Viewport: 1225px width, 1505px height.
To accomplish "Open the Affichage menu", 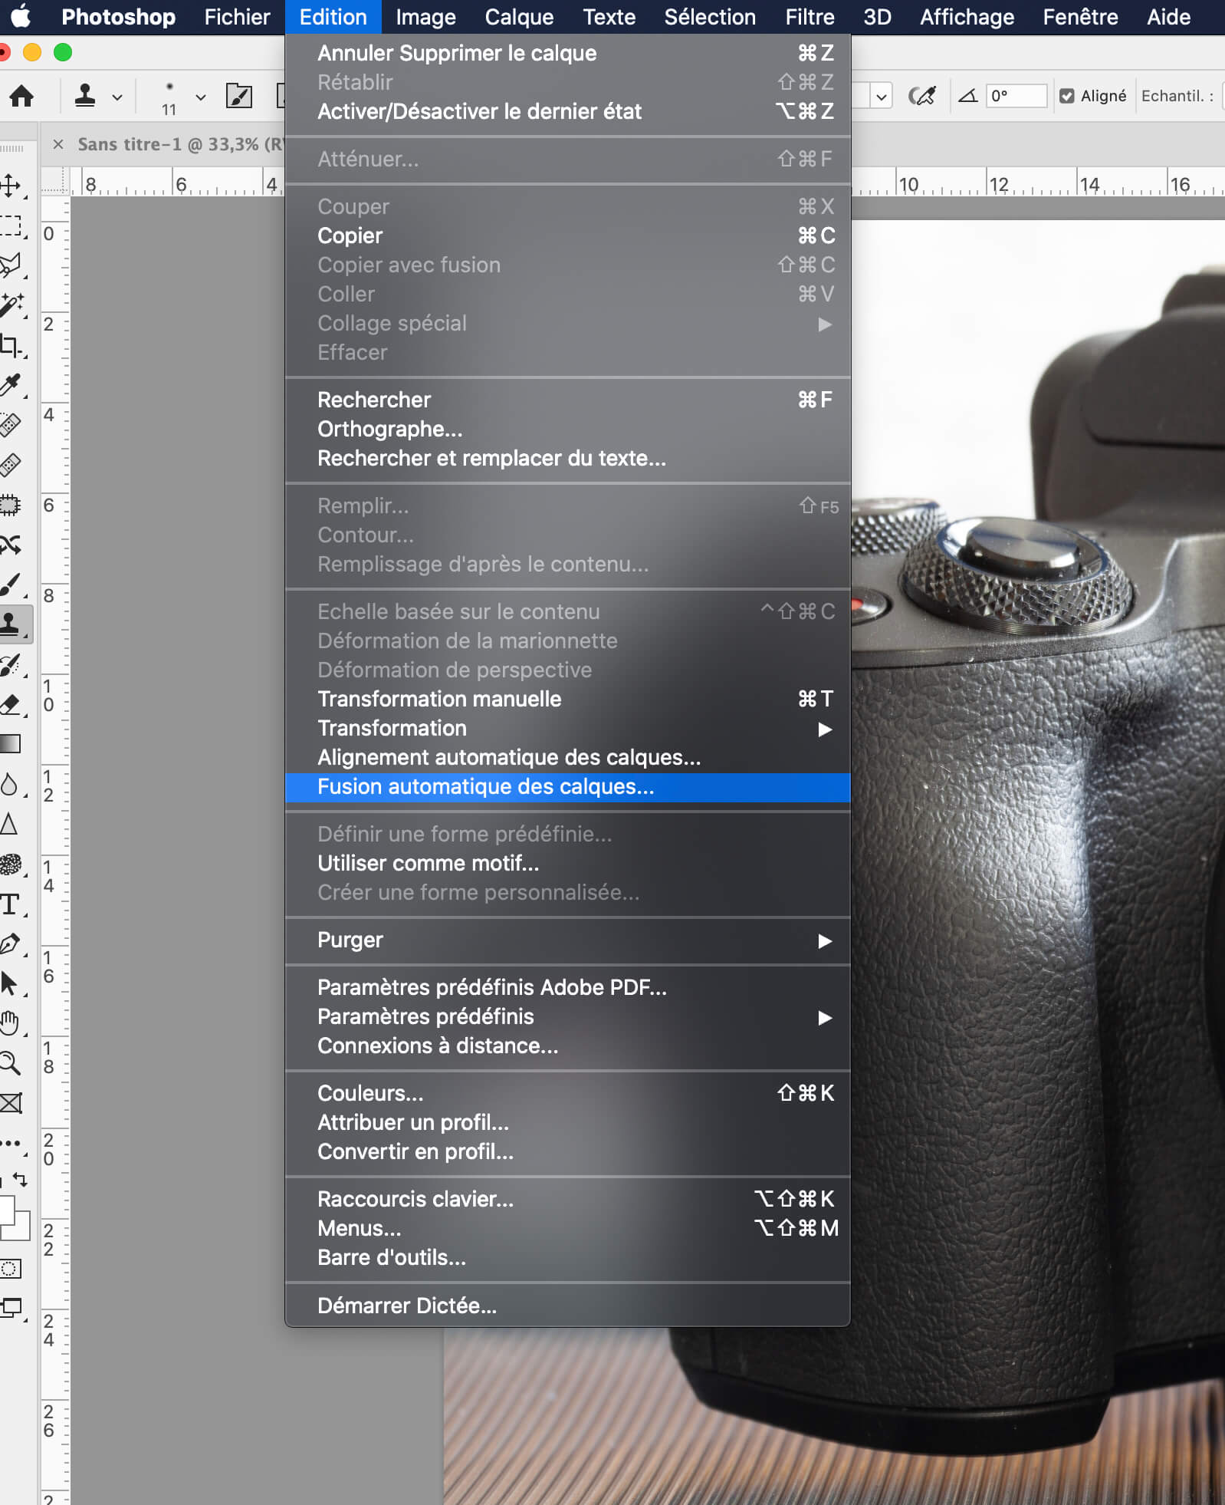I will 967,17.
